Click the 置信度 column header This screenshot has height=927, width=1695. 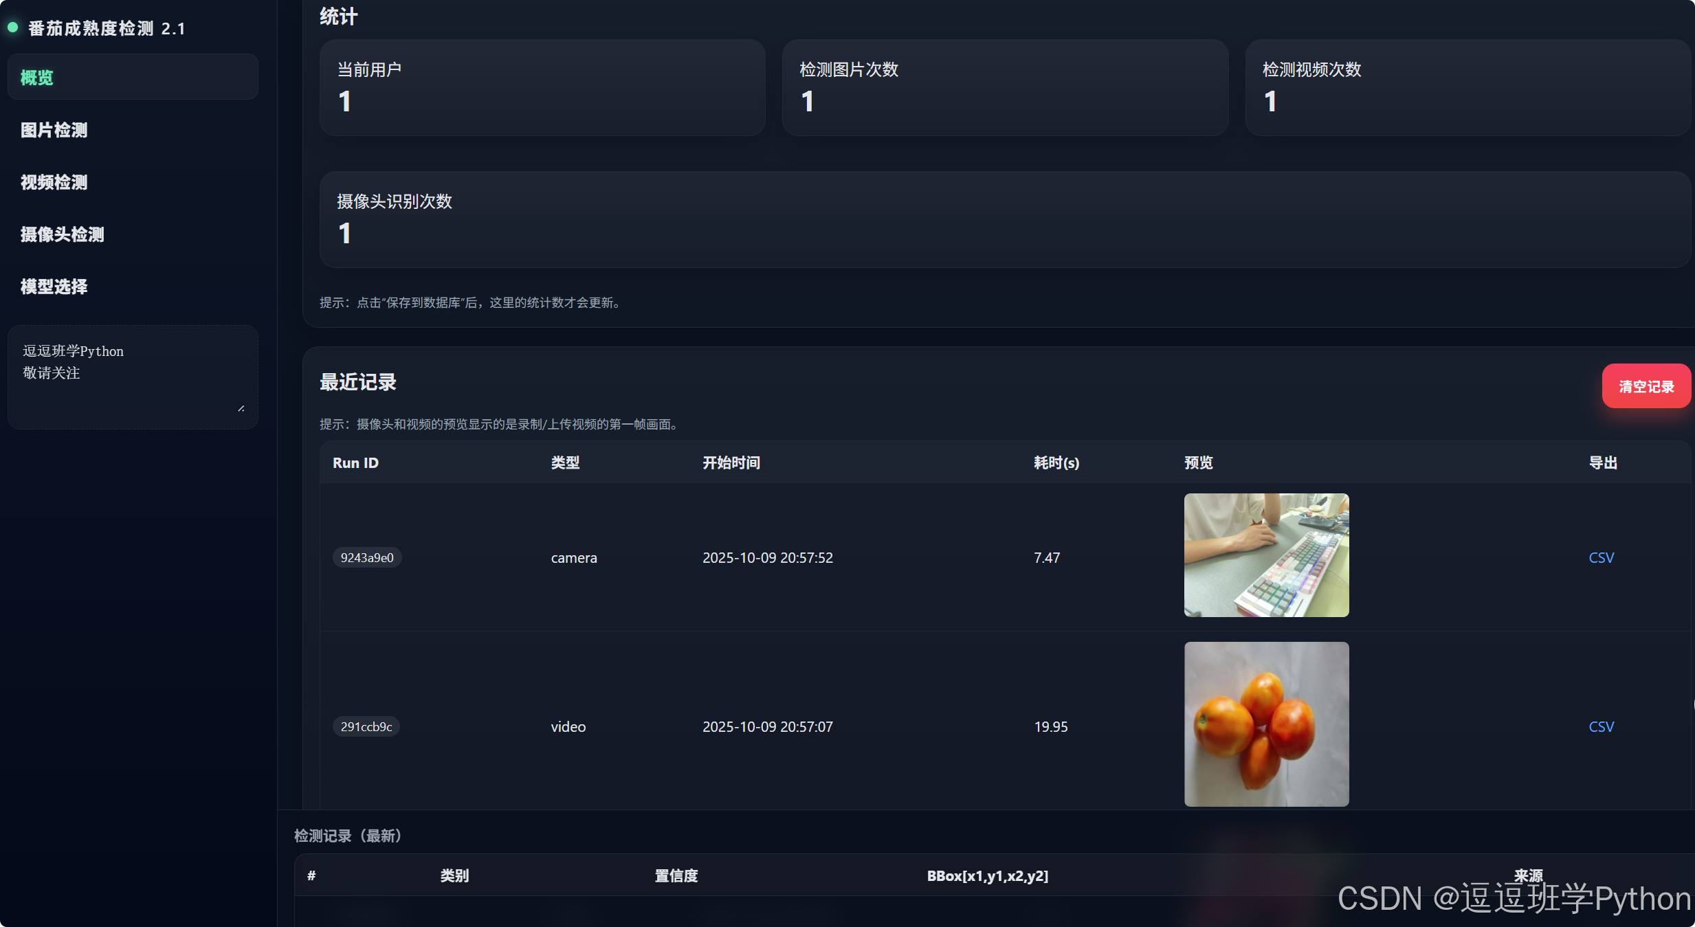(x=676, y=875)
